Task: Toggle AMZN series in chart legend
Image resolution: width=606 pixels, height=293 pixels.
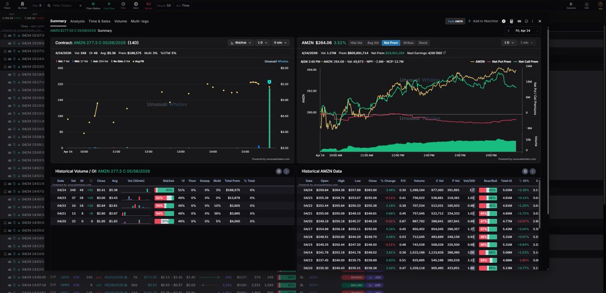Action: pyautogui.click(x=478, y=62)
